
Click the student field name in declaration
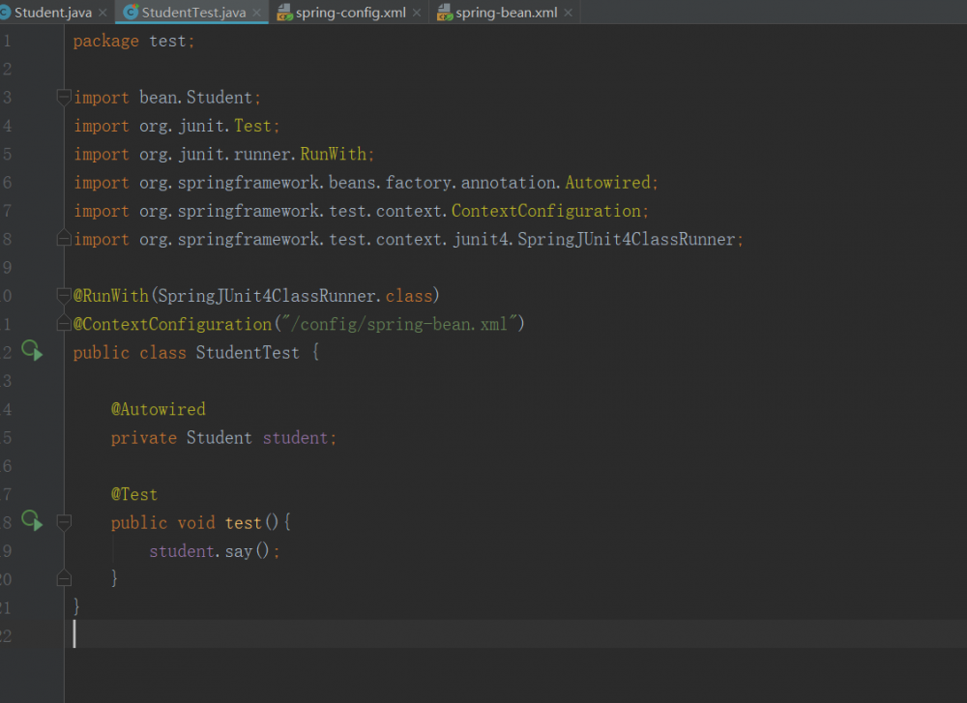pos(295,438)
